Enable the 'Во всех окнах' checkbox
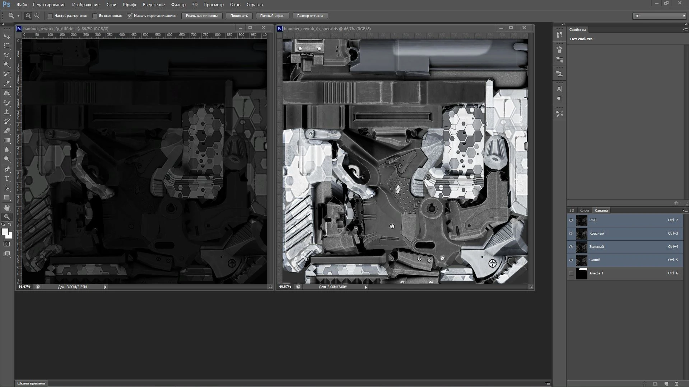The height and width of the screenshot is (387, 689). pyautogui.click(x=95, y=16)
